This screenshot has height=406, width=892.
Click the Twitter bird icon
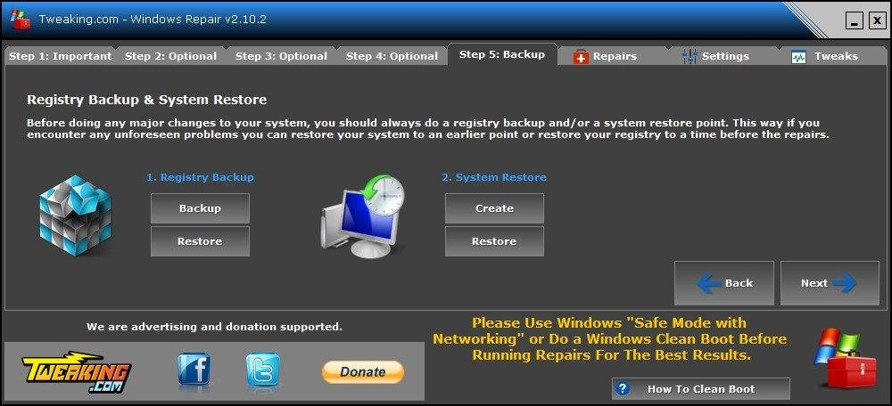(263, 369)
